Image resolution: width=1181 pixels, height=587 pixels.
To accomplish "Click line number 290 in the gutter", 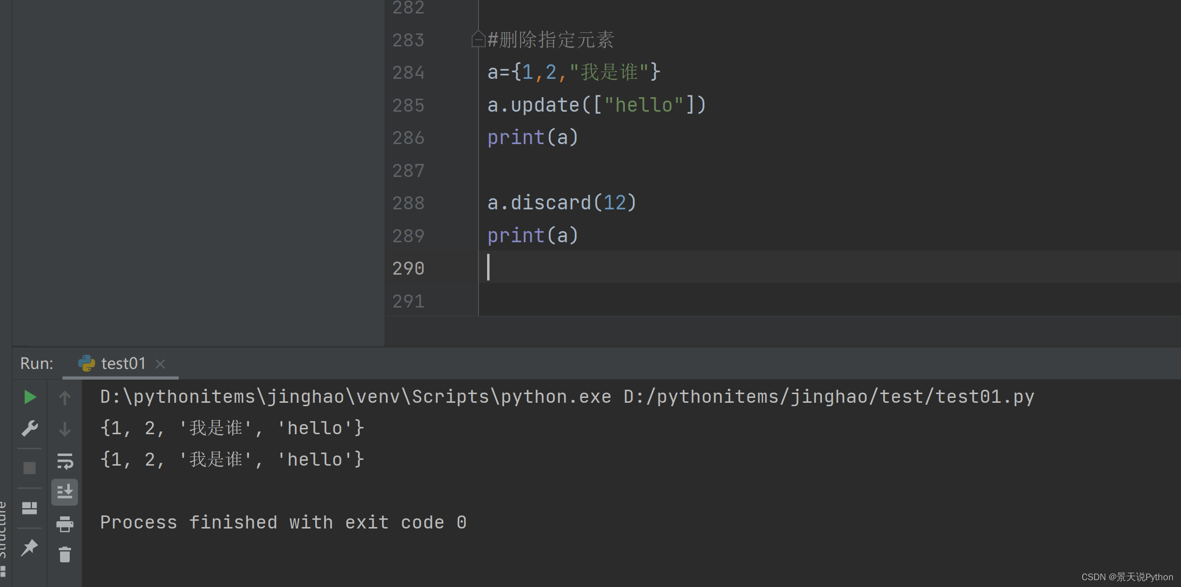I will click(408, 268).
